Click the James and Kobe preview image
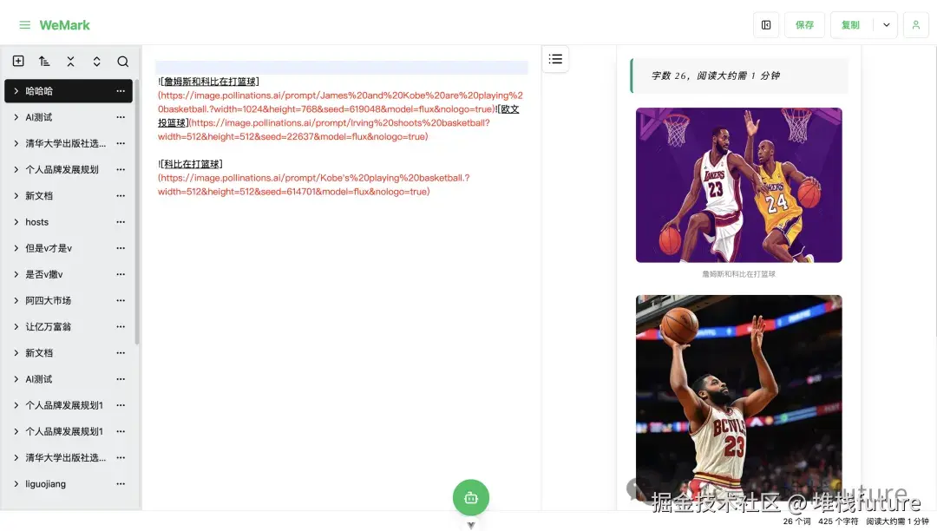The height and width of the screenshot is (531, 937). pyautogui.click(x=738, y=185)
